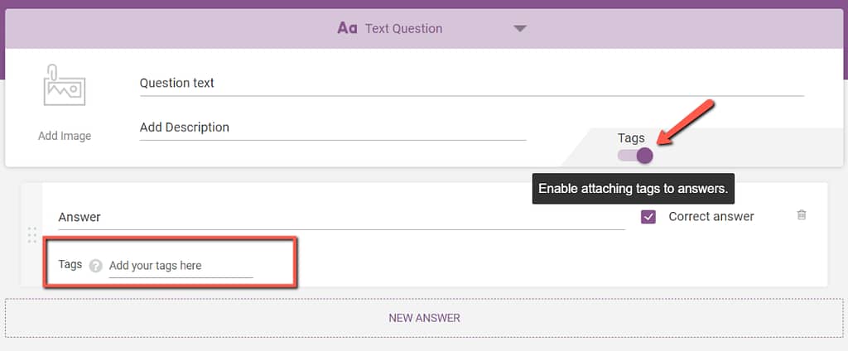The height and width of the screenshot is (351, 848).
Task: Click the Correct answer label text
Action: coord(711,216)
